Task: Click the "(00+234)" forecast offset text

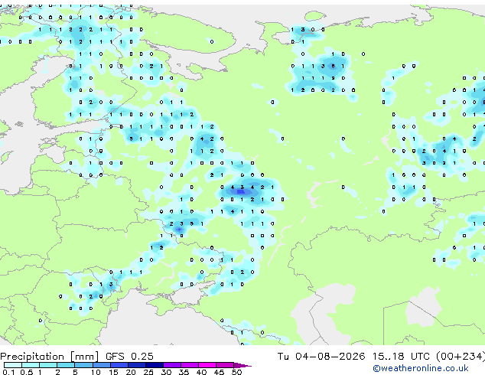Action: (461, 357)
